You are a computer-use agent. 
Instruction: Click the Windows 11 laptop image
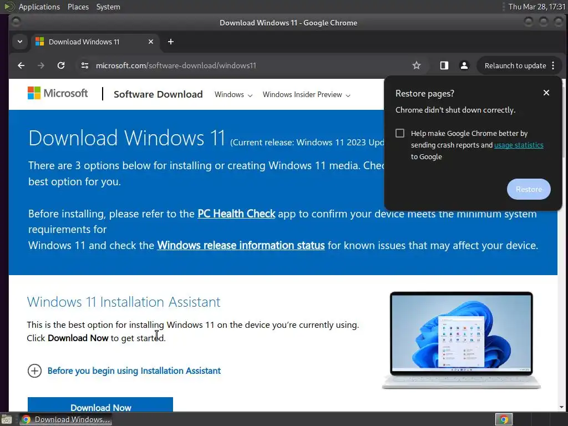click(461, 340)
